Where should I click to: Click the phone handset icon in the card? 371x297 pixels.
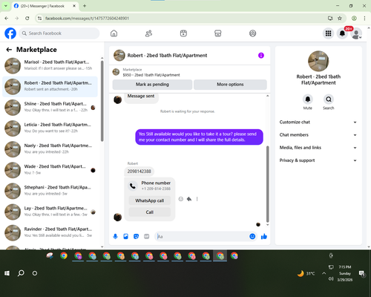tap(133, 186)
